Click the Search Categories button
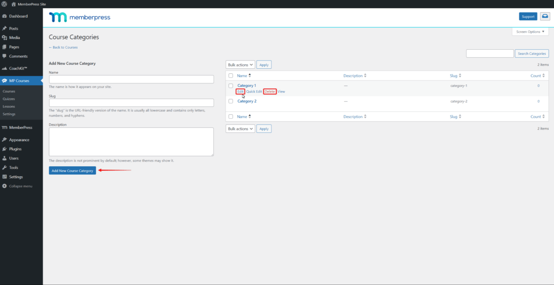Screen dimensions: 554x285 532,54
